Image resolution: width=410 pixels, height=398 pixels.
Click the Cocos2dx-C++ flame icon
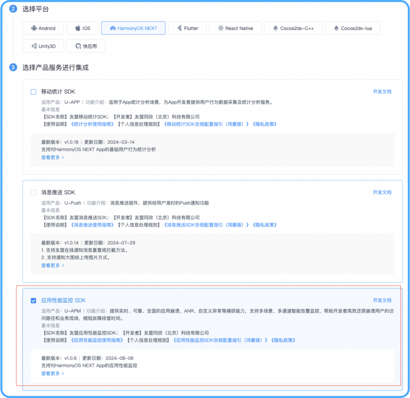pos(276,28)
